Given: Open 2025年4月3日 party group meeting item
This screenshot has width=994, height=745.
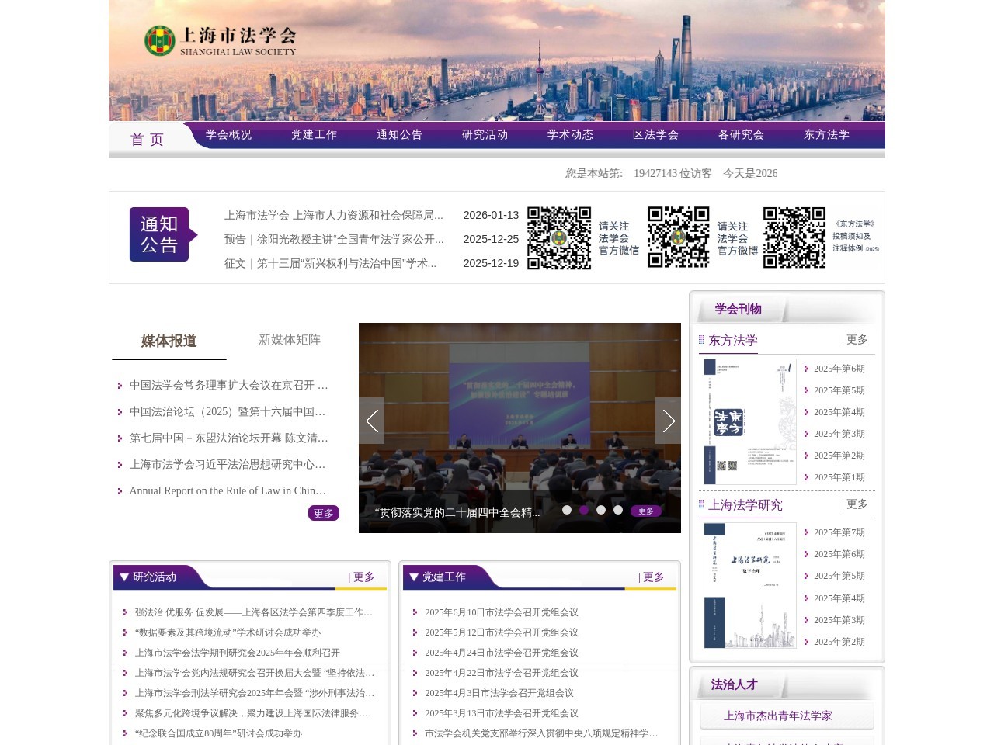Looking at the screenshot, I should coord(499,693).
